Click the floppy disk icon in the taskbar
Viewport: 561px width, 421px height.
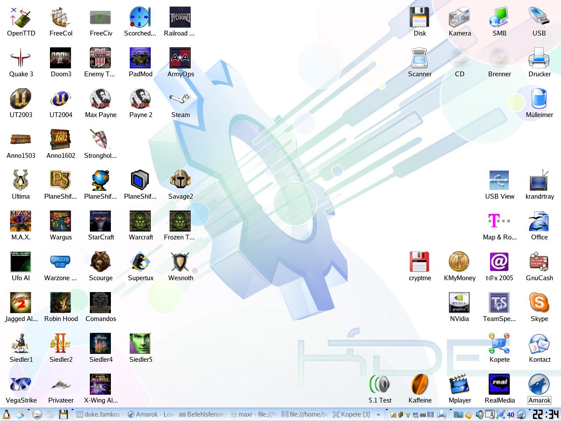63,414
